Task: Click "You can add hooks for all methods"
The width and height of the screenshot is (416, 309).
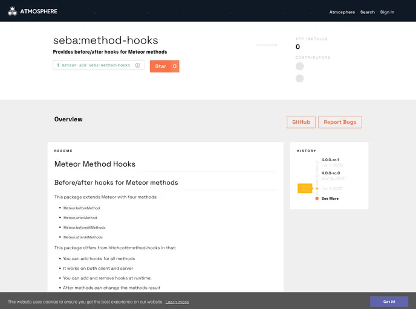Action: click(99, 258)
